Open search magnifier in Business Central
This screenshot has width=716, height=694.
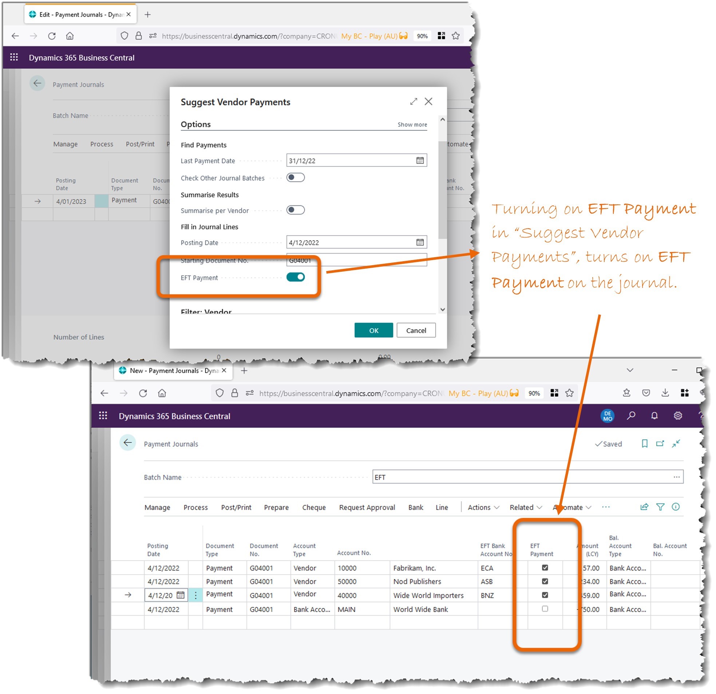coord(631,416)
